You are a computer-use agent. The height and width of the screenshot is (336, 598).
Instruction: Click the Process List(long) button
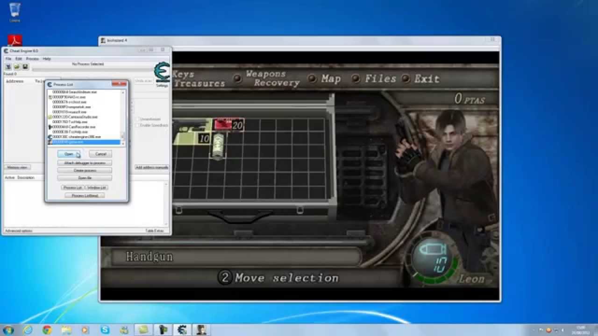coord(85,196)
